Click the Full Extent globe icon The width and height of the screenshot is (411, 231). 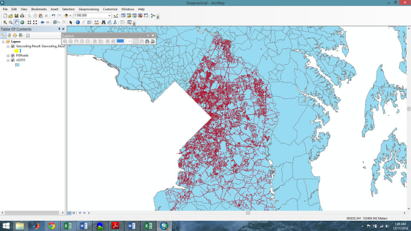[22, 22]
